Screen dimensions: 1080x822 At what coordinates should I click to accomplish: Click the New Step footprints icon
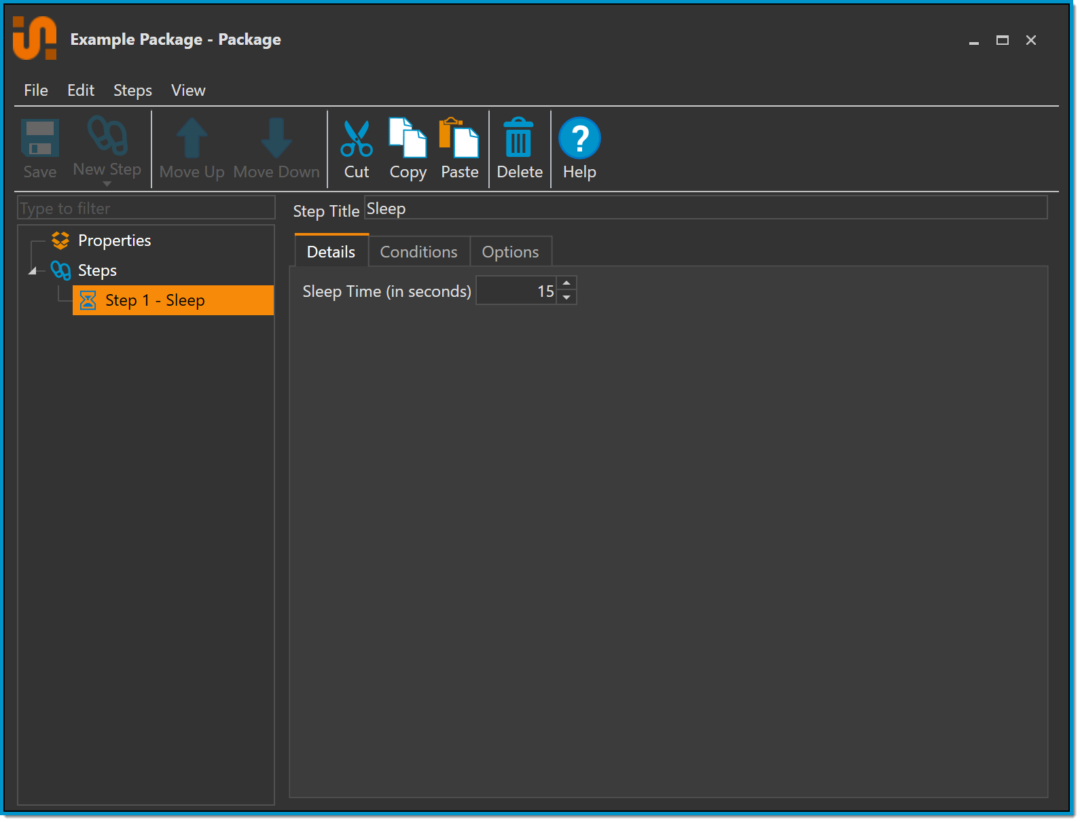(107, 135)
